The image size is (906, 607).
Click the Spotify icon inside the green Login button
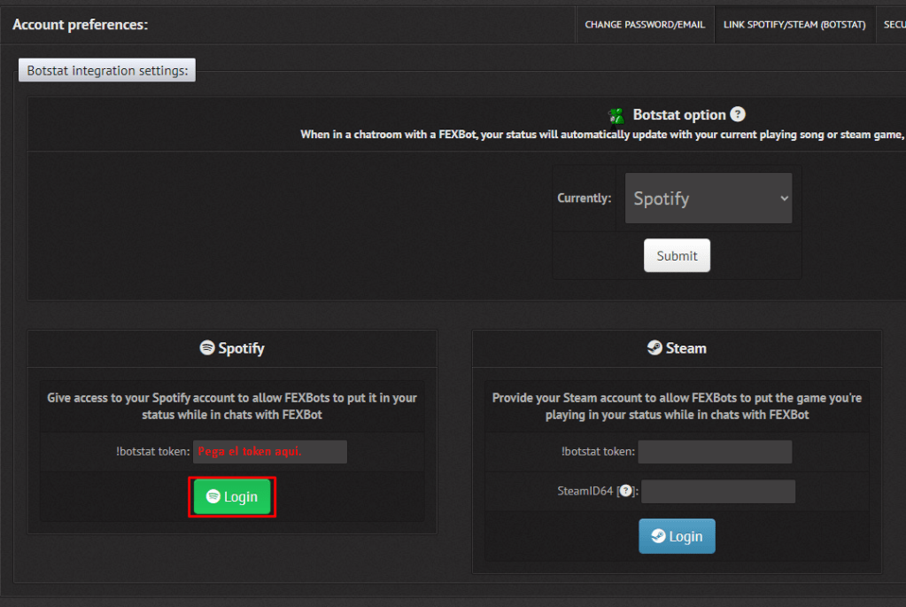(213, 497)
